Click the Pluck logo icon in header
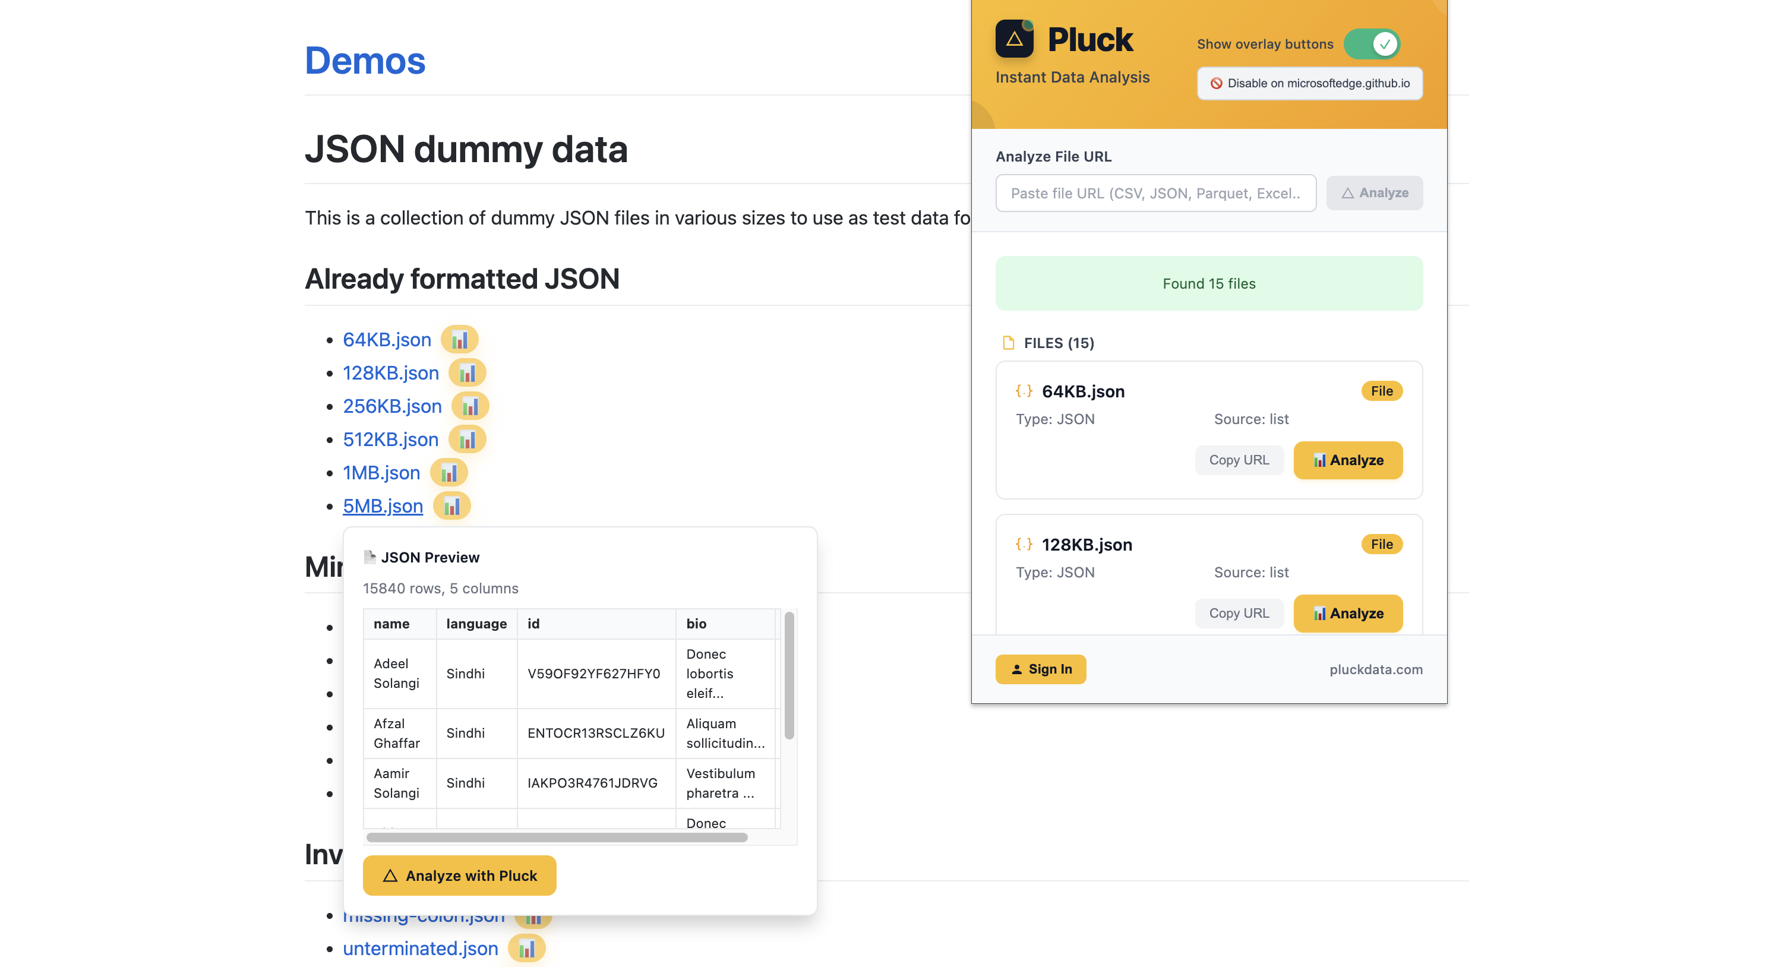 coord(1014,39)
